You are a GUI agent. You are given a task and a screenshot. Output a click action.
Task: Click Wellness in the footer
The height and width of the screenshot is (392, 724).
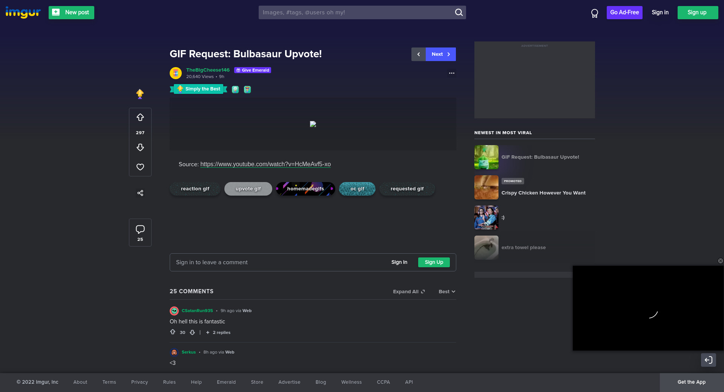(351, 382)
